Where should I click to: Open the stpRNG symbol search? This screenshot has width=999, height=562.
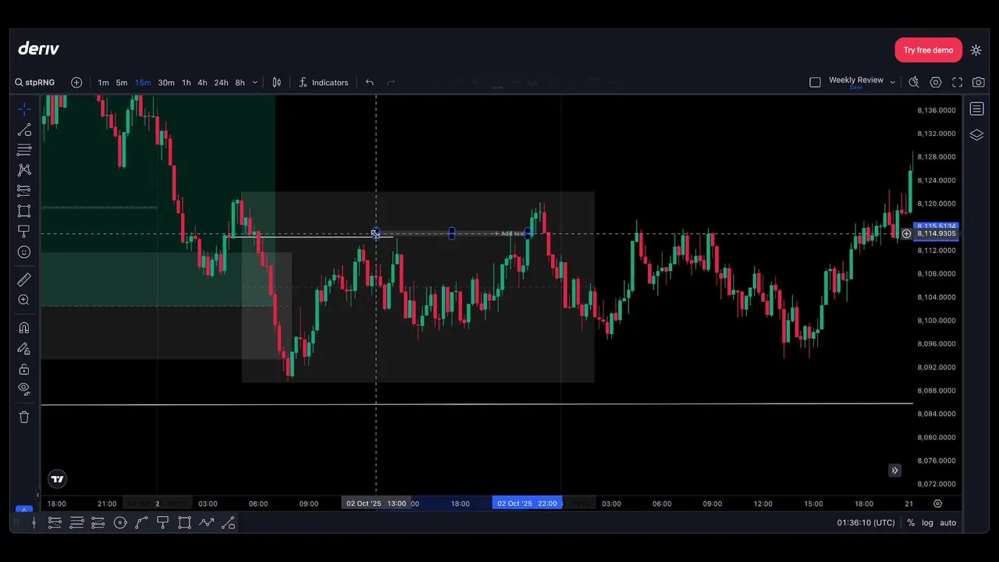[34, 83]
